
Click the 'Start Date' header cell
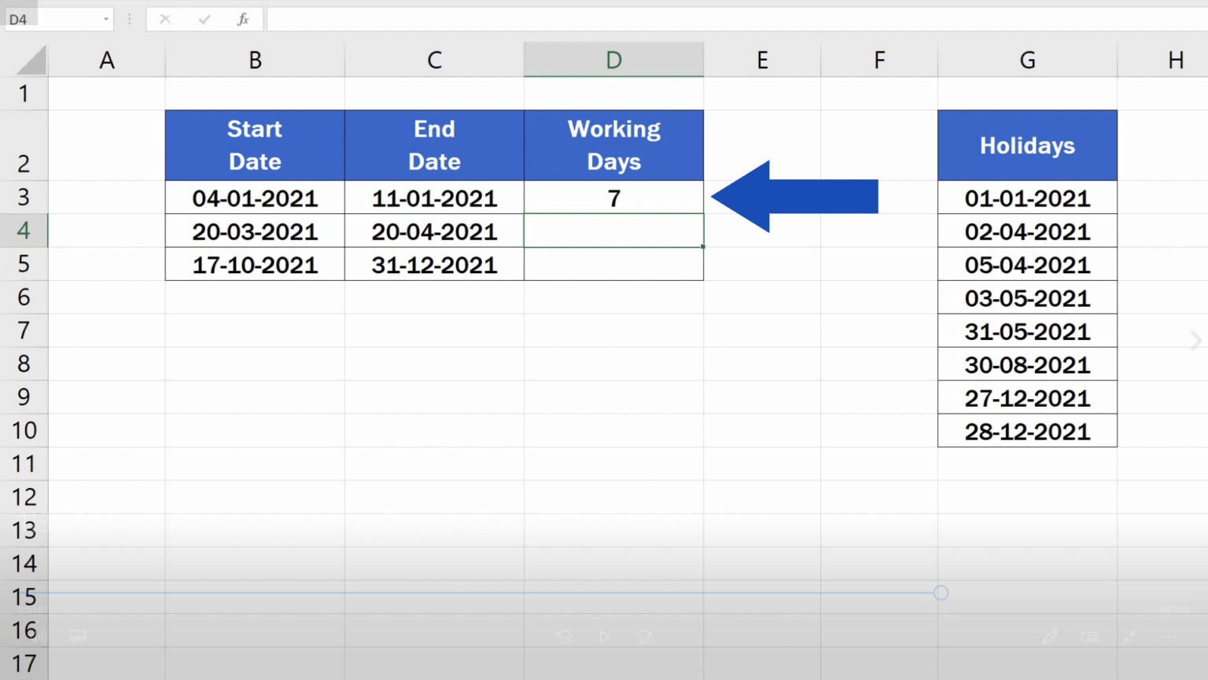point(255,146)
